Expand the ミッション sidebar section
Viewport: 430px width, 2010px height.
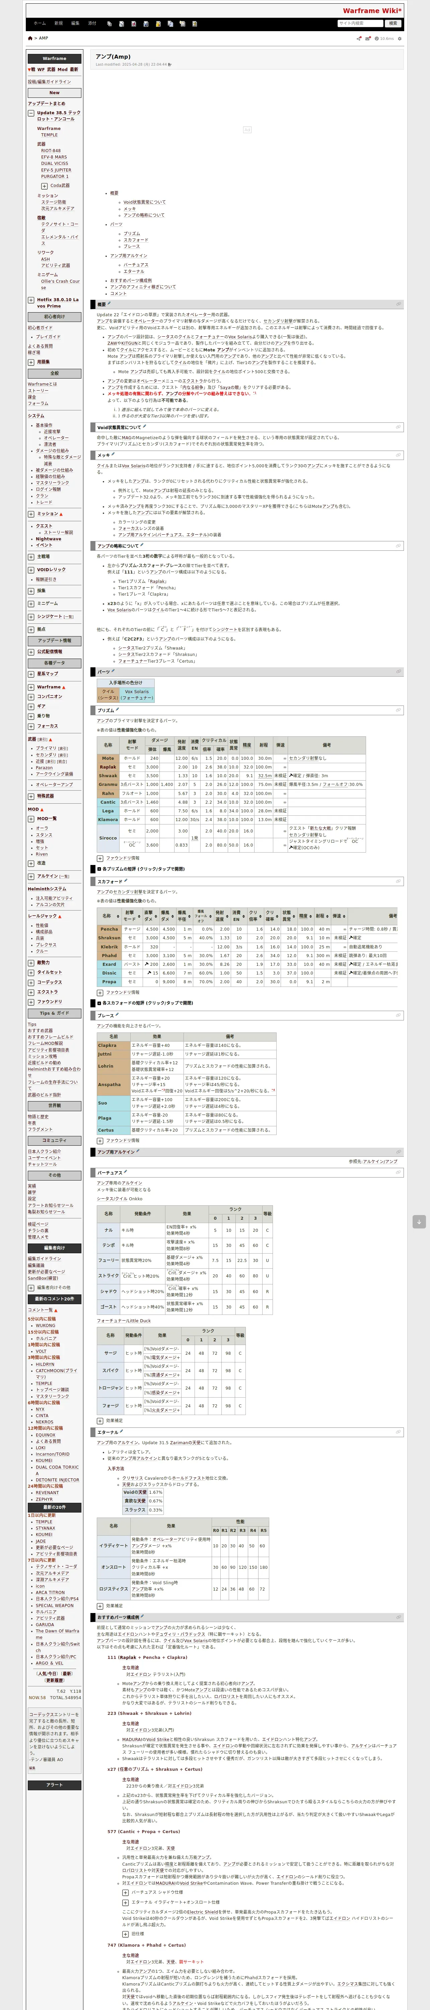31,514
